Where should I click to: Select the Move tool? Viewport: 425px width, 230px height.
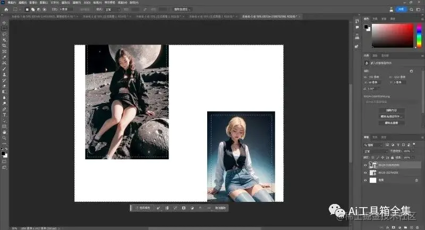4,23
